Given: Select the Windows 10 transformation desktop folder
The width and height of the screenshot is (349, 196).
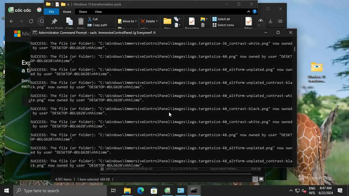Looking at the screenshot, I should click(x=317, y=72).
